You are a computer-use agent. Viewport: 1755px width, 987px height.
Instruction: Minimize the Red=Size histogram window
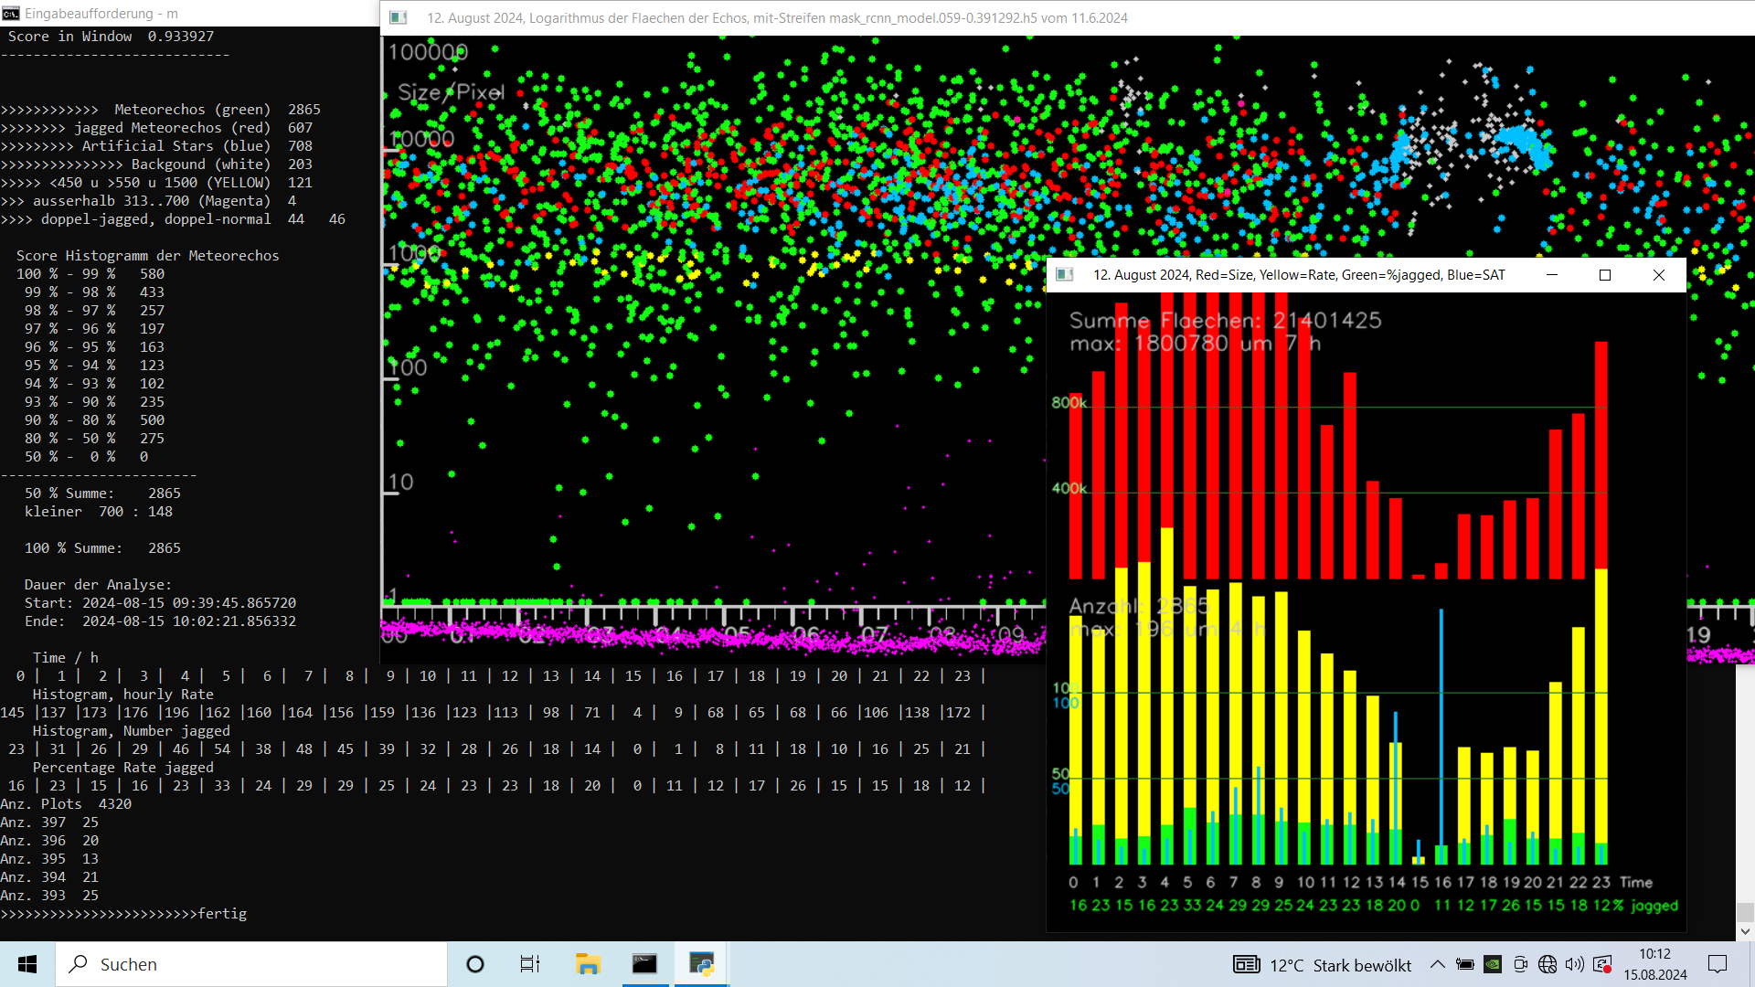point(1552,275)
